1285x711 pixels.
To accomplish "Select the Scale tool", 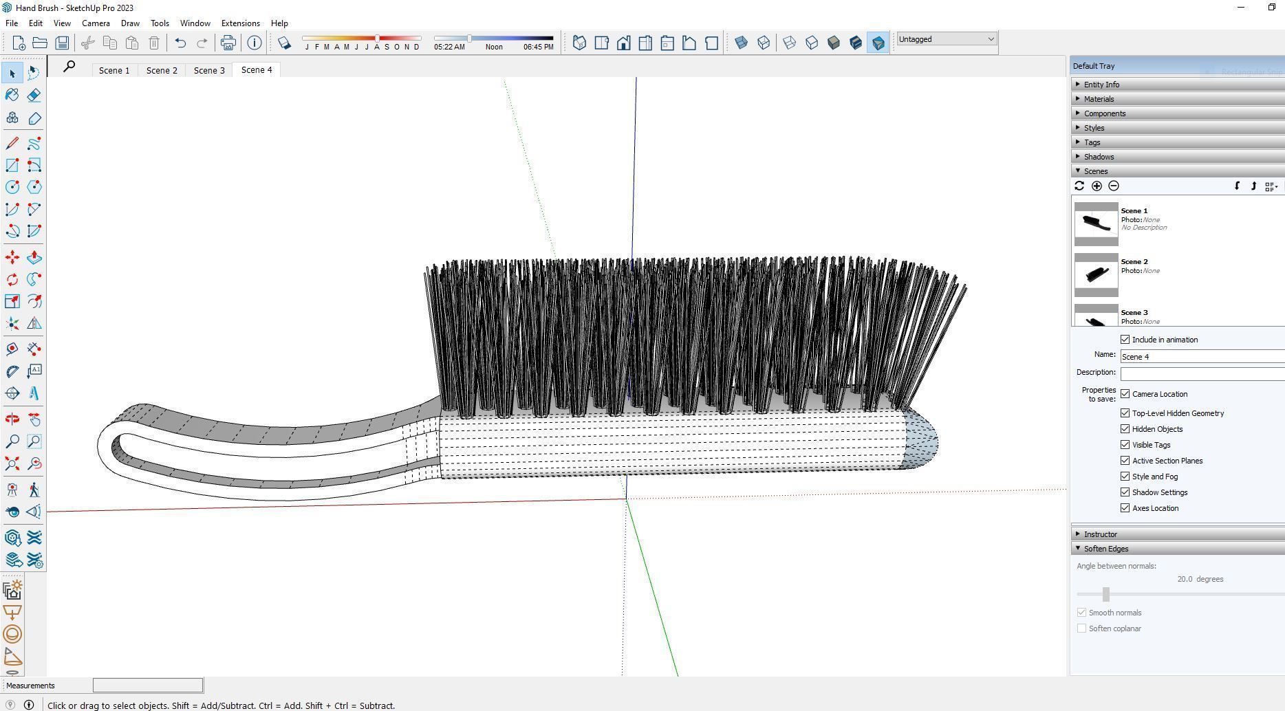I will (x=12, y=301).
